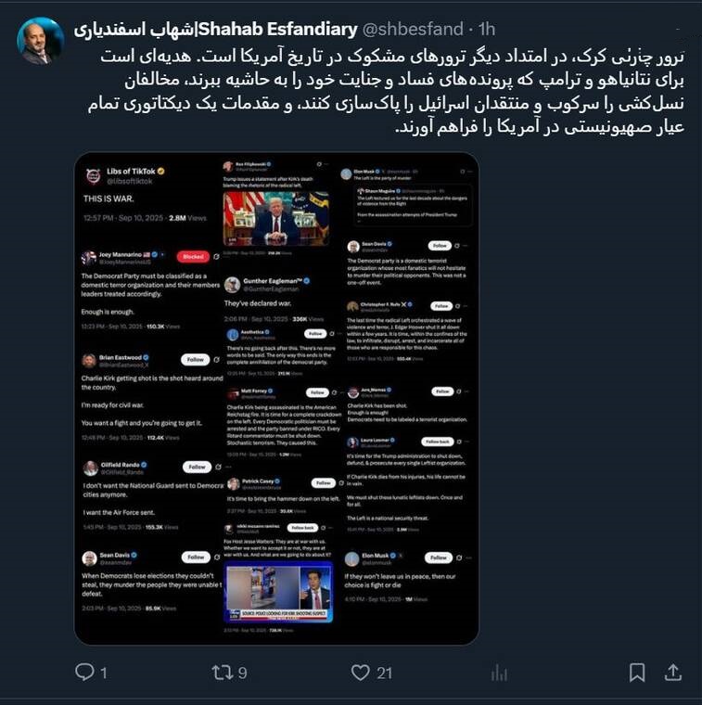
Task: Click the Follow button beside Elon Musk's bottom post
Action: point(439,558)
